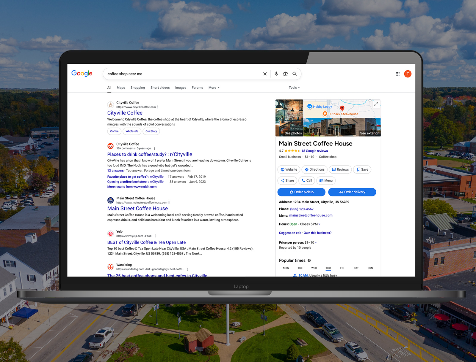Expand the hours Closes 5PM dropdown
This screenshot has height=362, width=476.
click(x=310, y=224)
